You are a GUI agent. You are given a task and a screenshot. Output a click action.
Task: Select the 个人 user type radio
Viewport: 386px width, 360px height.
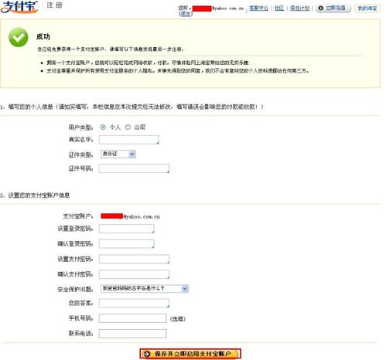pos(103,127)
